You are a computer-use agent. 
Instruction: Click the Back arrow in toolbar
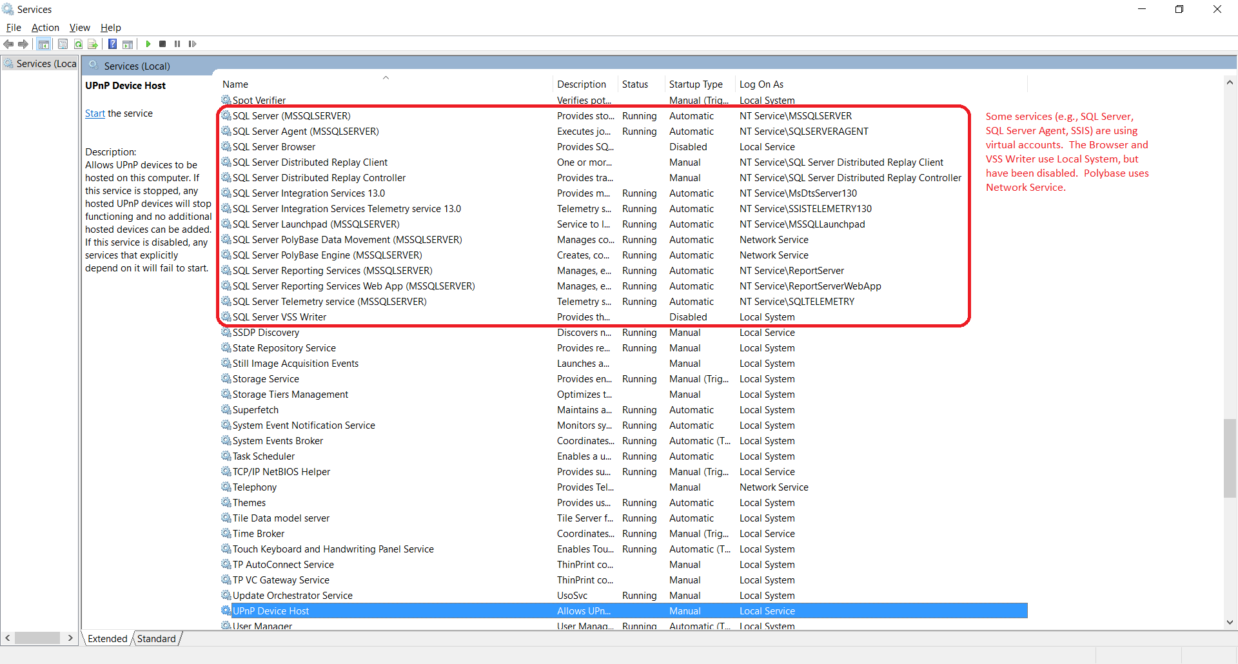(8, 44)
